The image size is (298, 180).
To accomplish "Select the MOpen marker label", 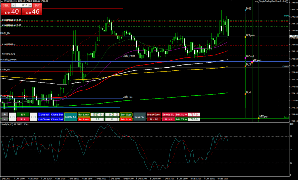I will click(264, 116).
